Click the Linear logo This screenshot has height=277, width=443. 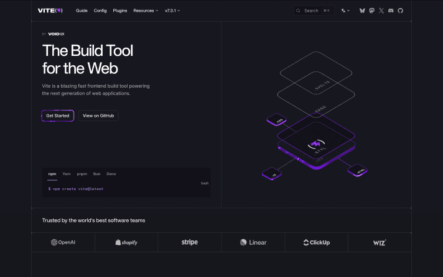coord(253,242)
